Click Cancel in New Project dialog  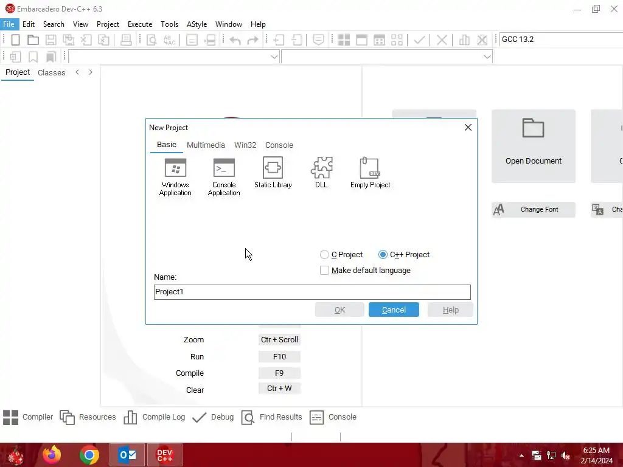[x=394, y=310]
